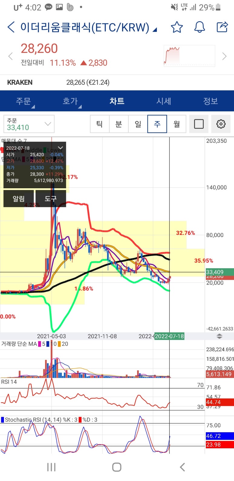Select the 분 chart interval
The width and height of the screenshot is (234, 481).
pos(119,124)
